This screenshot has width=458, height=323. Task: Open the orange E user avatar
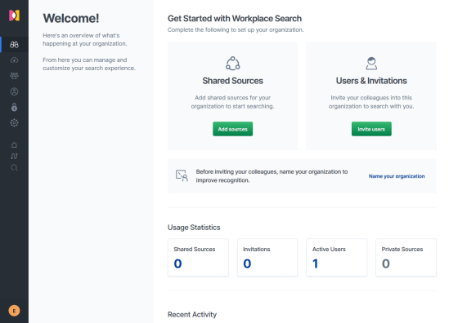point(14,311)
